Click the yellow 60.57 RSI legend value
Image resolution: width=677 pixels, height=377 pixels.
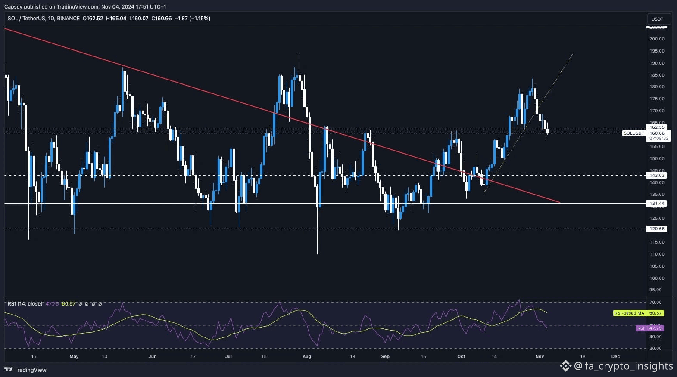click(x=69, y=304)
